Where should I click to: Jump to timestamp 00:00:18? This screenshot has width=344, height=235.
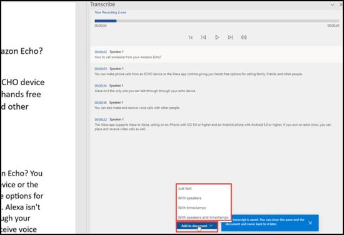point(101,103)
